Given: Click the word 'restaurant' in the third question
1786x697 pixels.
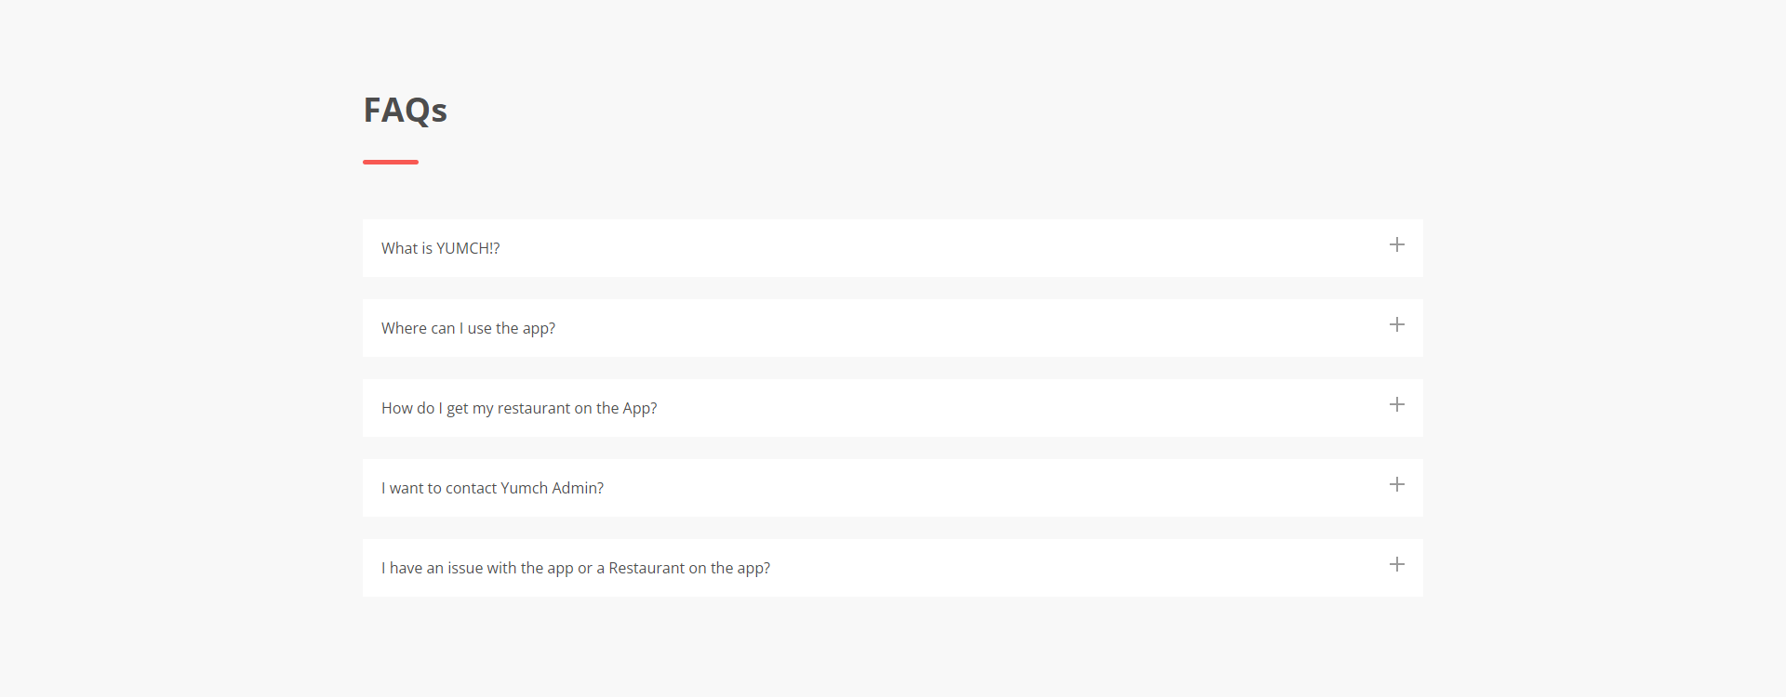Looking at the screenshot, I should click(533, 408).
